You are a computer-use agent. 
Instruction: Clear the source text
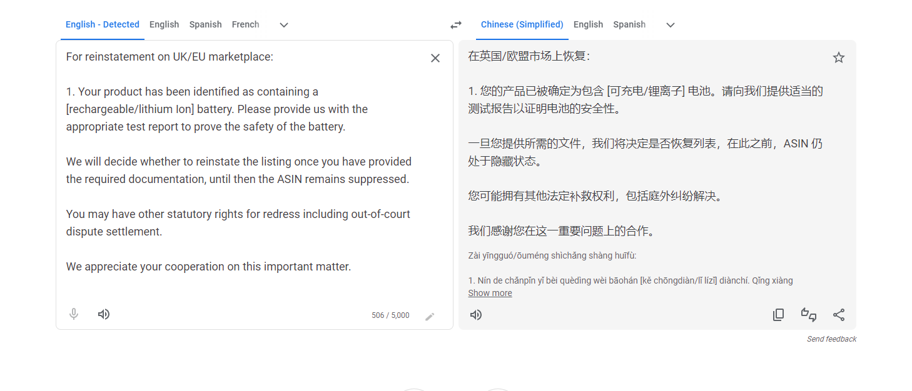coord(435,58)
